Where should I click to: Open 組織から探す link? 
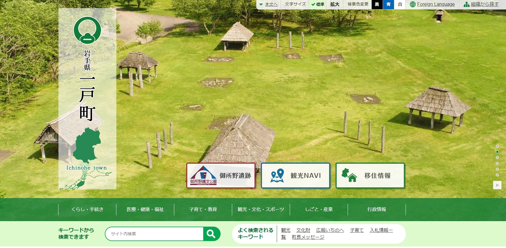[485, 4]
